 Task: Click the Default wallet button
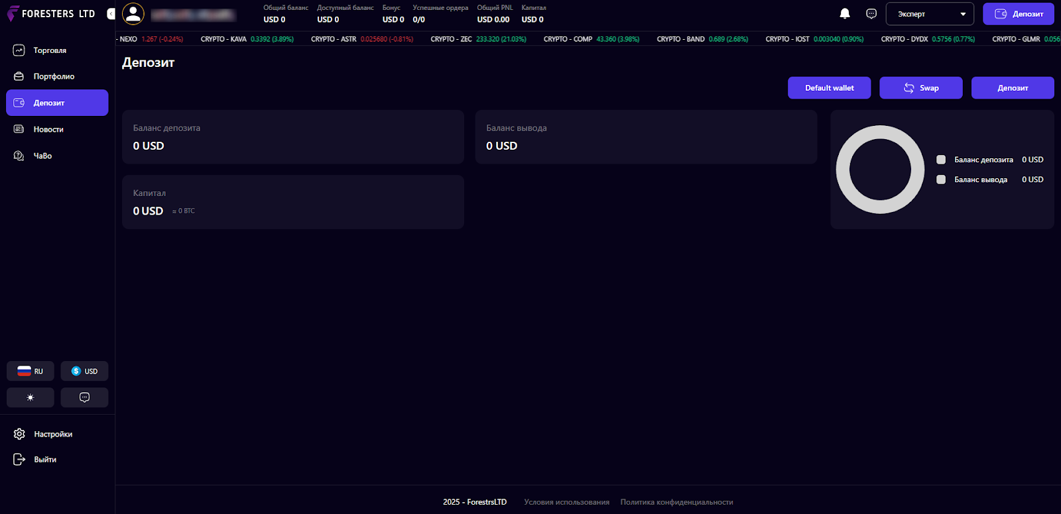pos(829,88)
